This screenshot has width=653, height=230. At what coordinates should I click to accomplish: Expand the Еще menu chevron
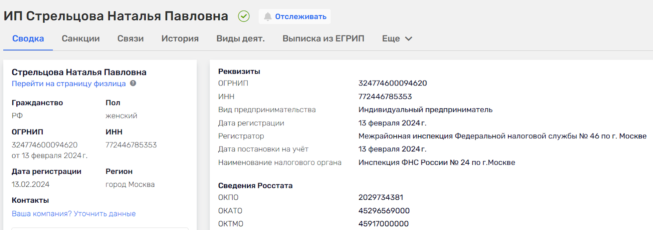tap(409, 39)
